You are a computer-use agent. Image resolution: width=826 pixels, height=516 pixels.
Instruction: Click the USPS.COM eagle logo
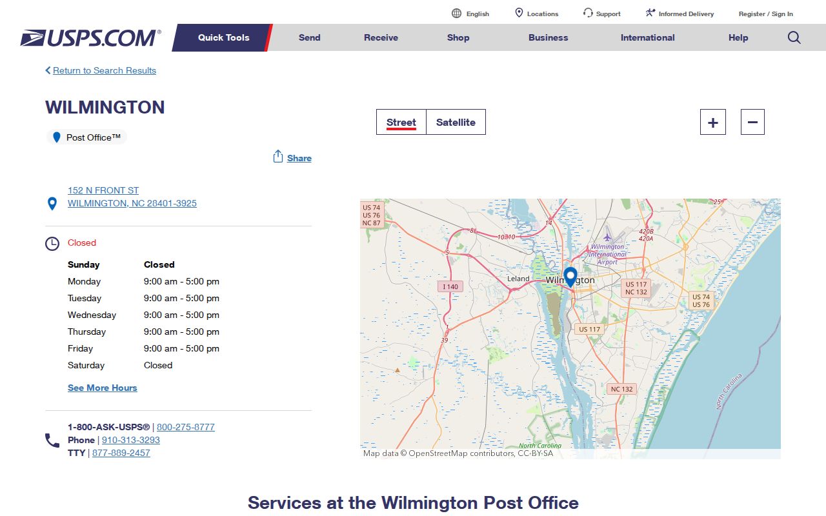(x=90, y=38)
